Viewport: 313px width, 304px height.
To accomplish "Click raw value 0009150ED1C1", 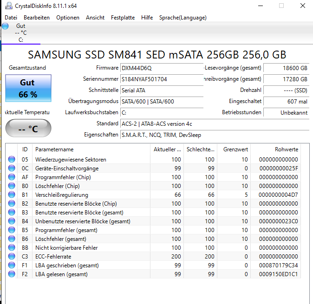I will click(x=278, y=274).
